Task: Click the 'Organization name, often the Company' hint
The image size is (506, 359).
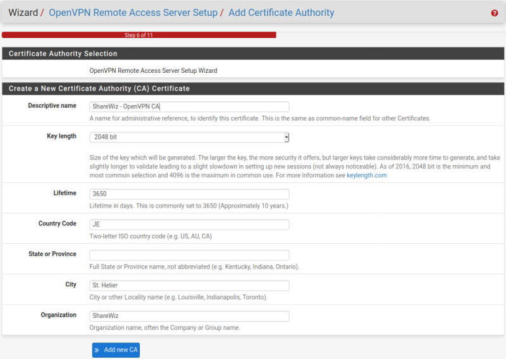Action: pos(164,327)
